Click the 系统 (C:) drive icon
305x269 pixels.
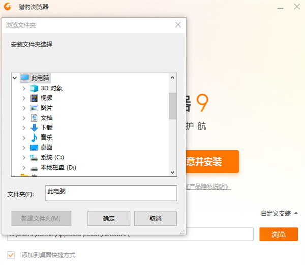(34, 157)
